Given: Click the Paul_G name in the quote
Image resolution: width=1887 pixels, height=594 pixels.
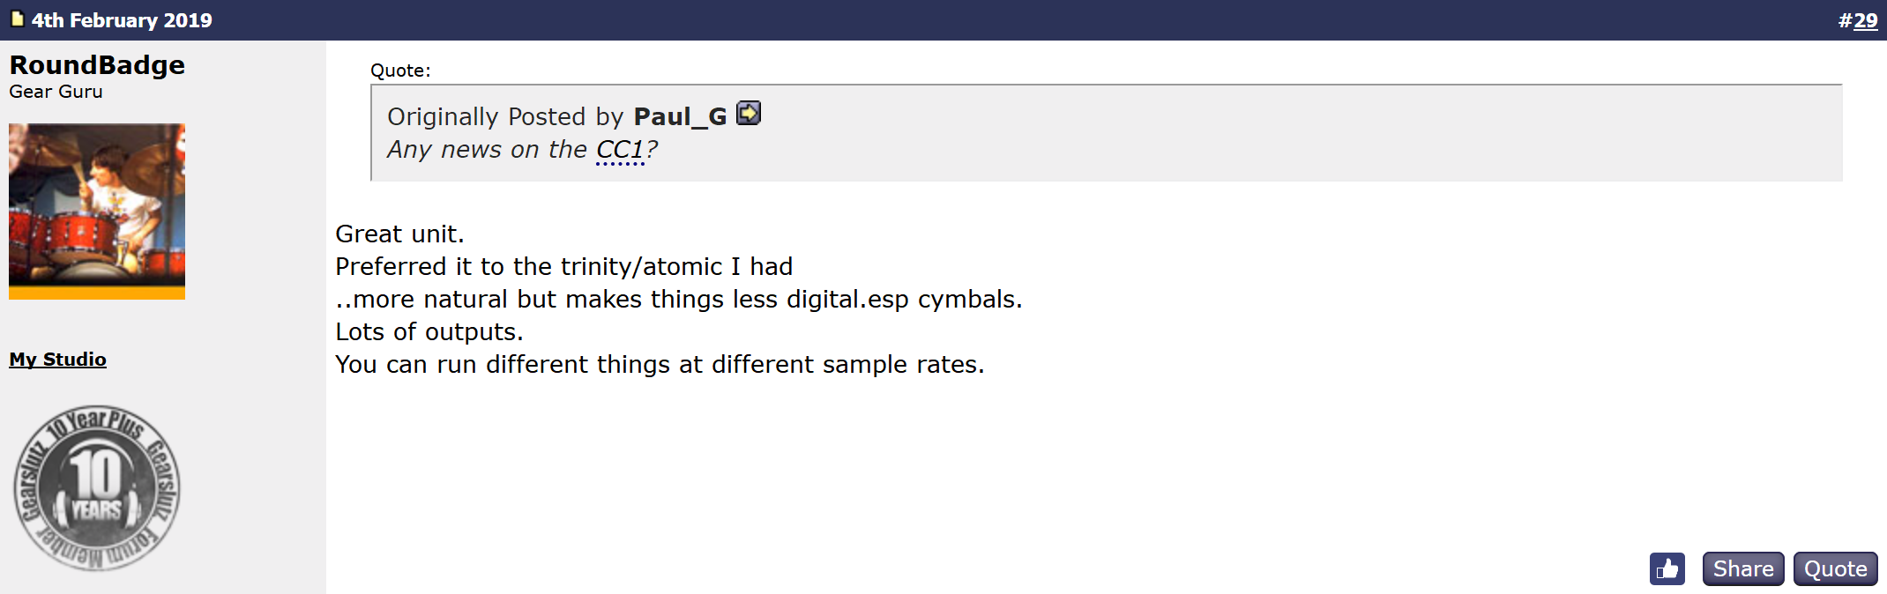Looking at the screenshot, I should [680, 116].
